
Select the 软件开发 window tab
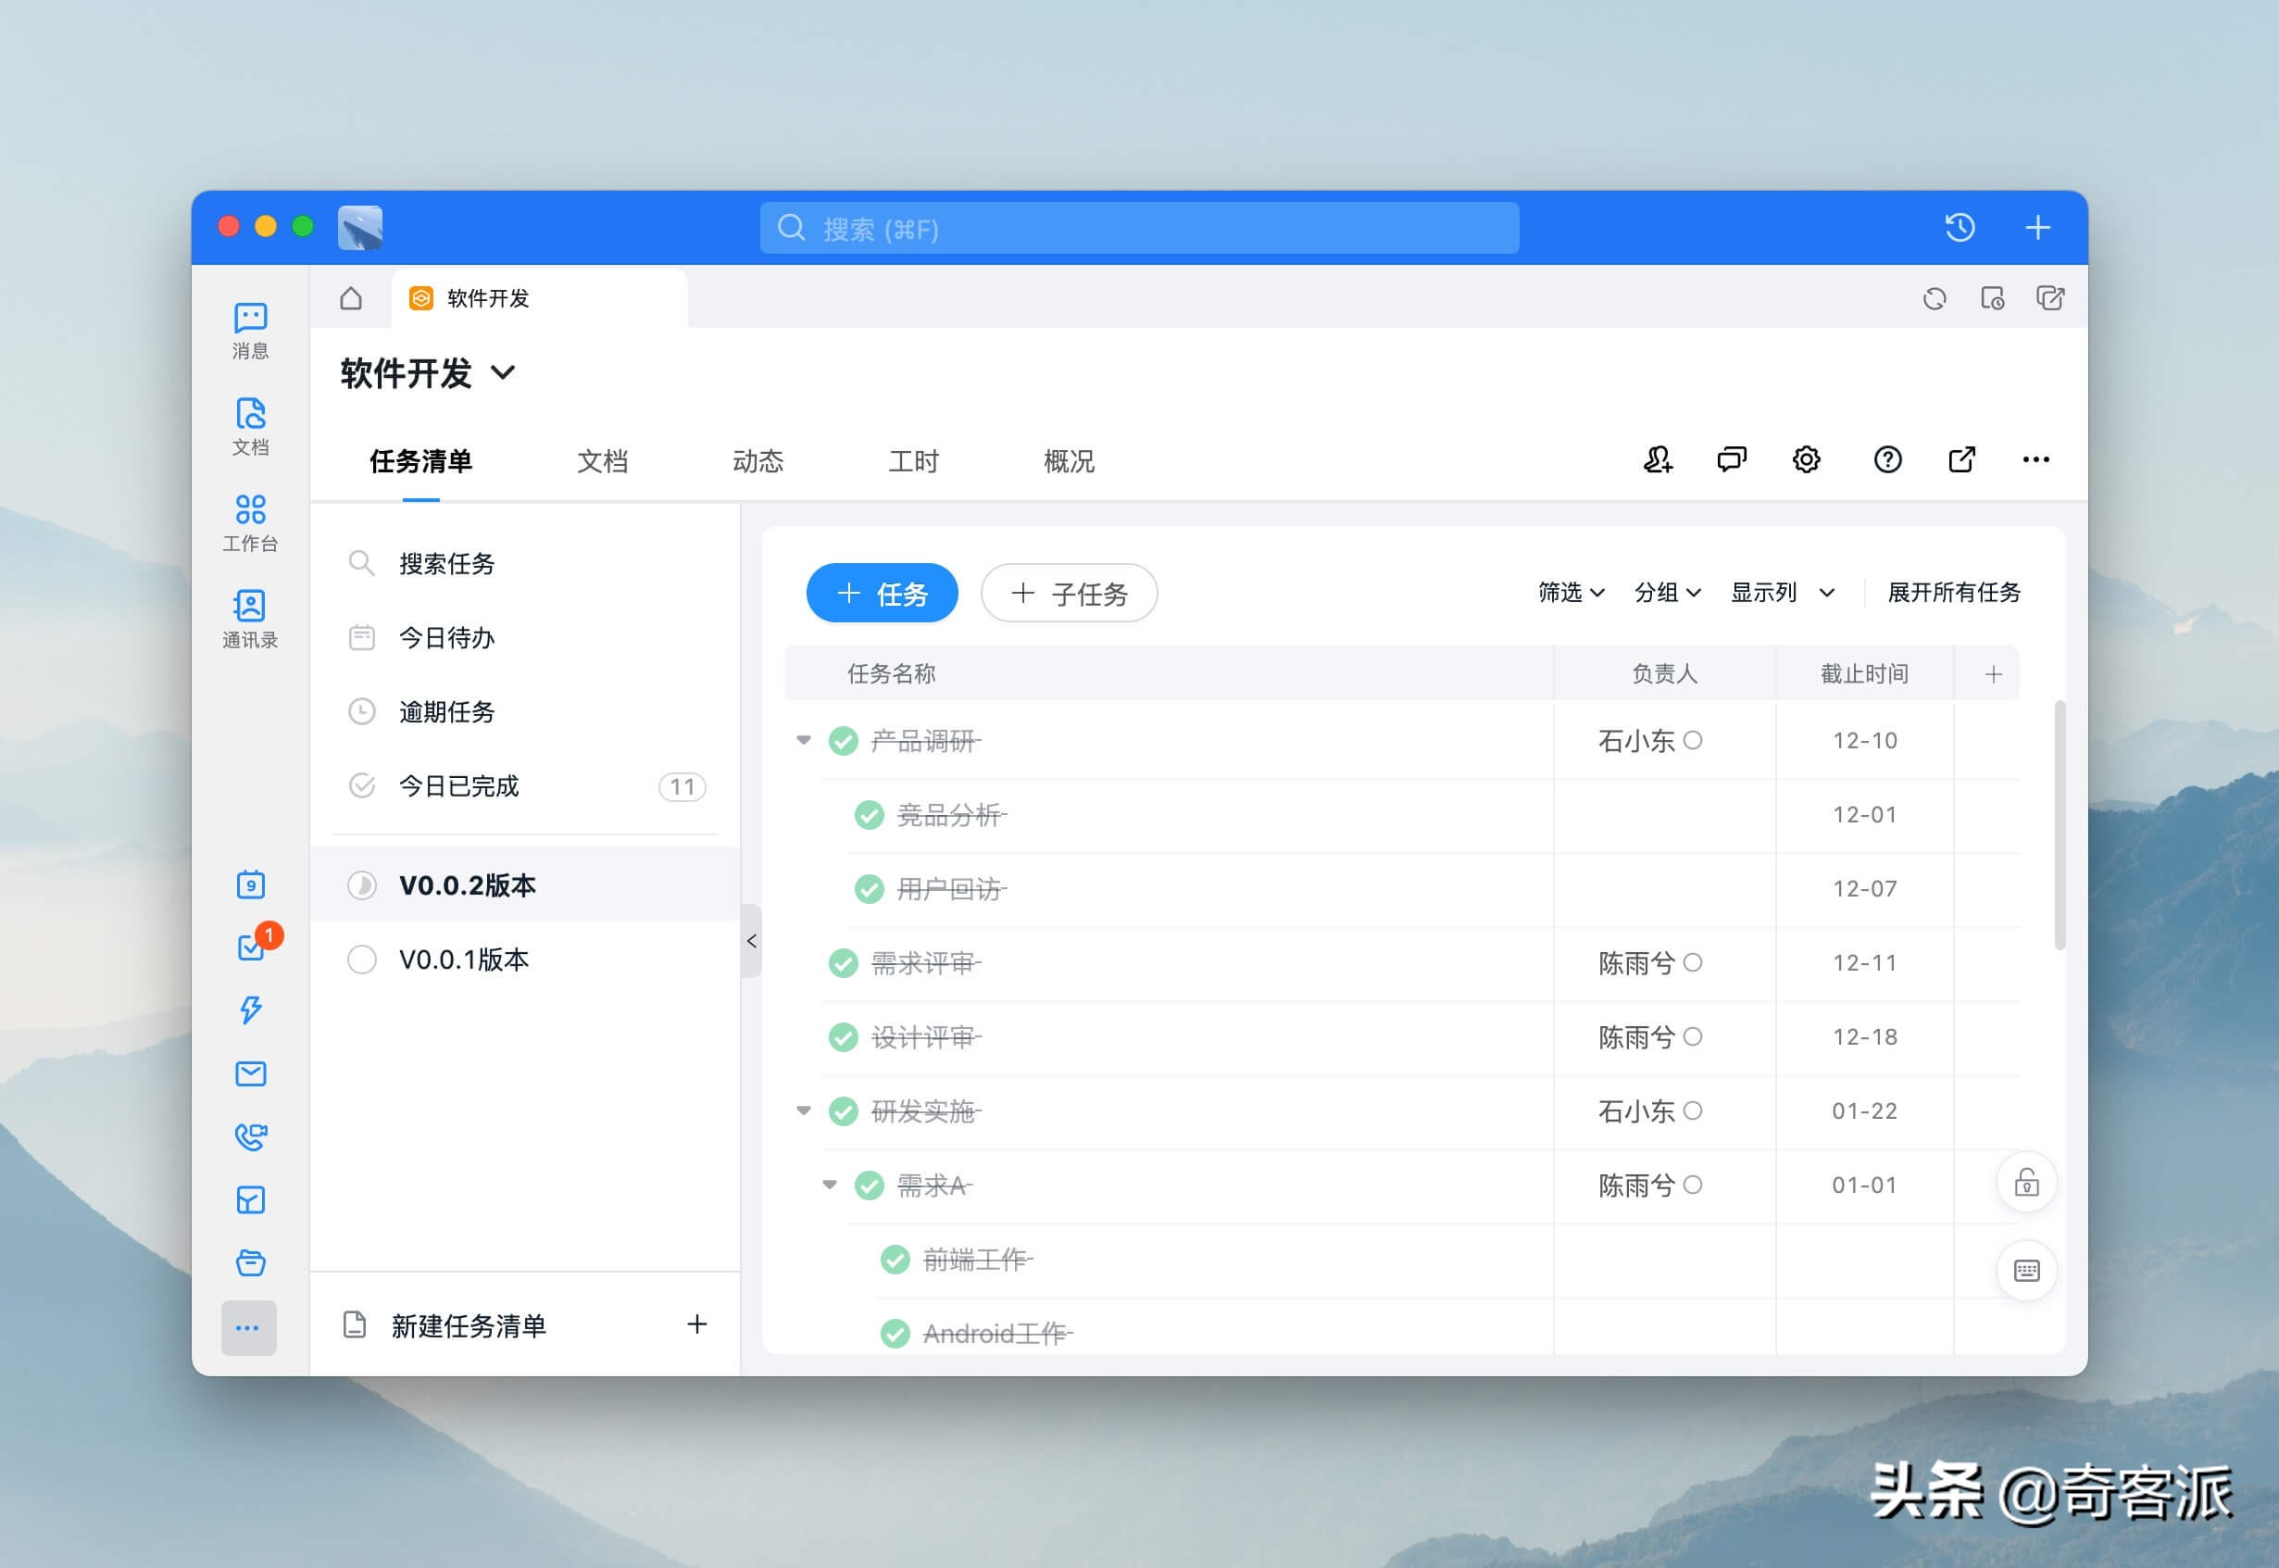click(539, 298)
